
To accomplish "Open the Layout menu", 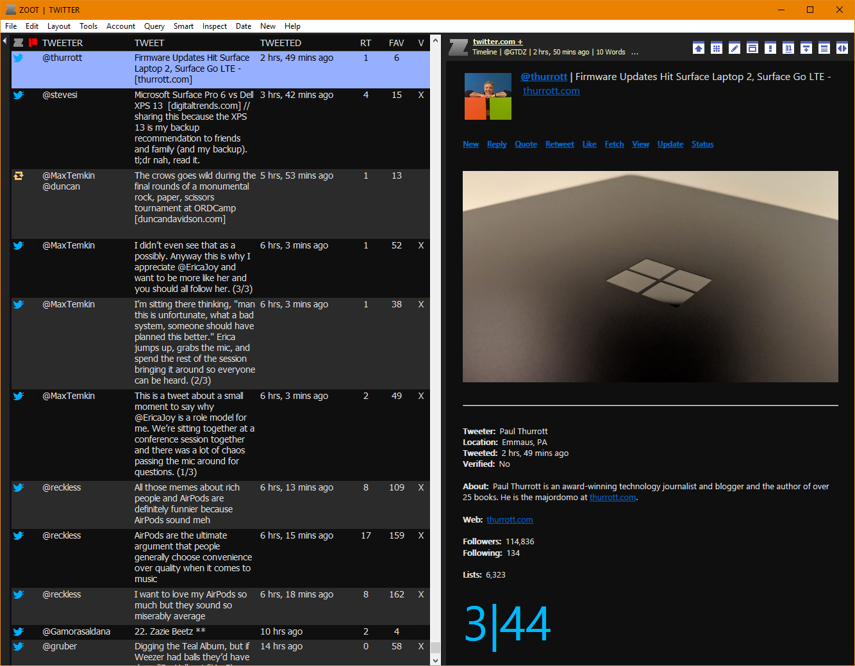I will click(x=59, y=26).
